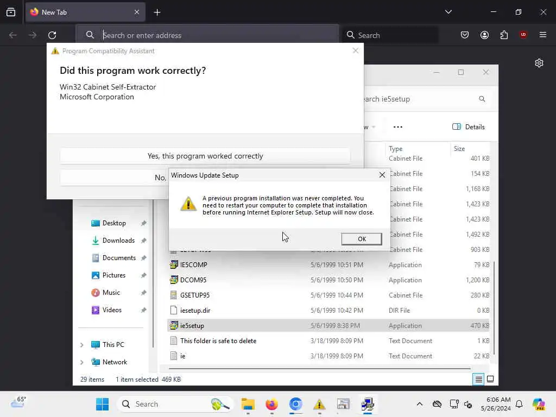Screen dimensions: 556x417
Task: Select Network in sidebar
Action: click(115, 362)
